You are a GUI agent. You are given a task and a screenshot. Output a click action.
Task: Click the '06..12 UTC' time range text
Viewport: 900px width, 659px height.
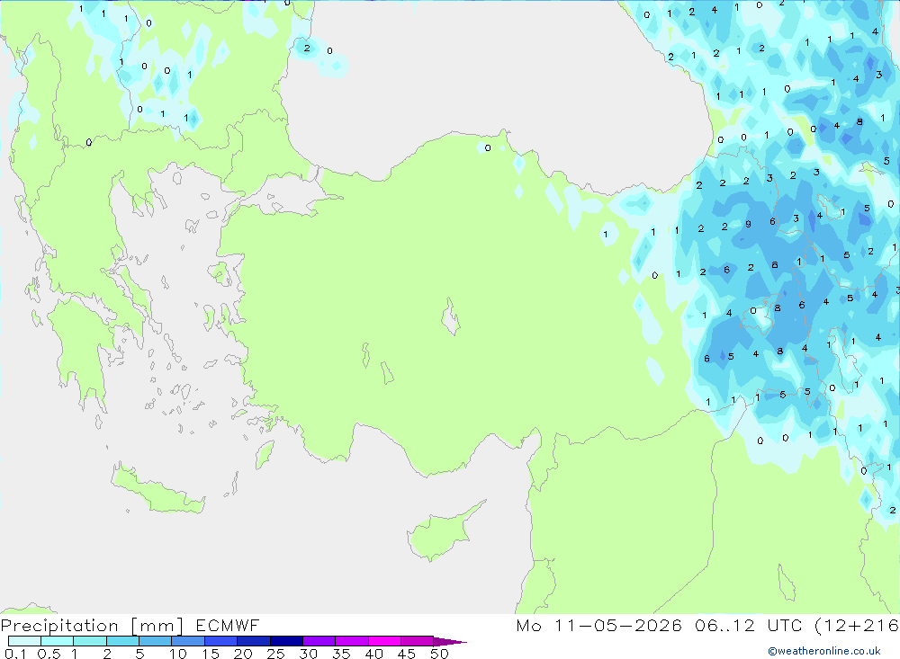(x=749, y=625)
